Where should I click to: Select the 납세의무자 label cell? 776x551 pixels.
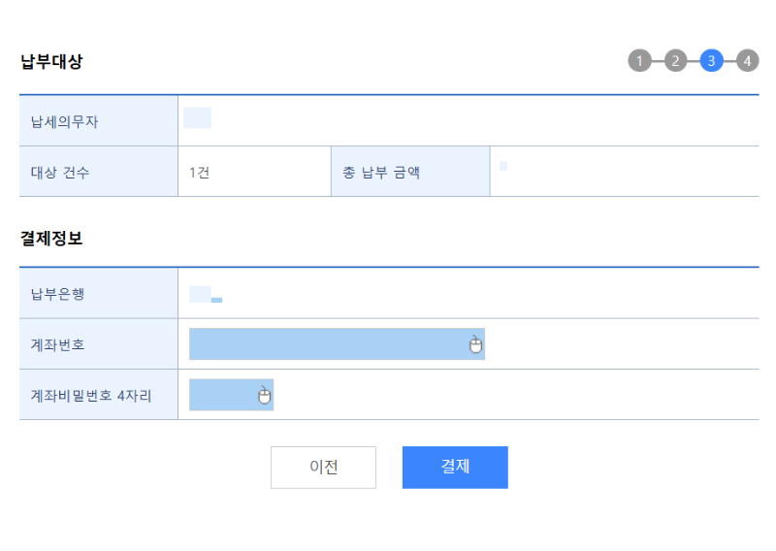point(64,122)
